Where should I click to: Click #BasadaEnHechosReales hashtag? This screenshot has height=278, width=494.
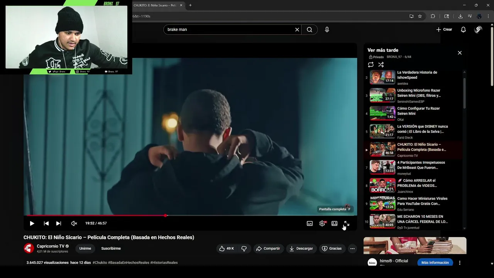click(129, 263)
